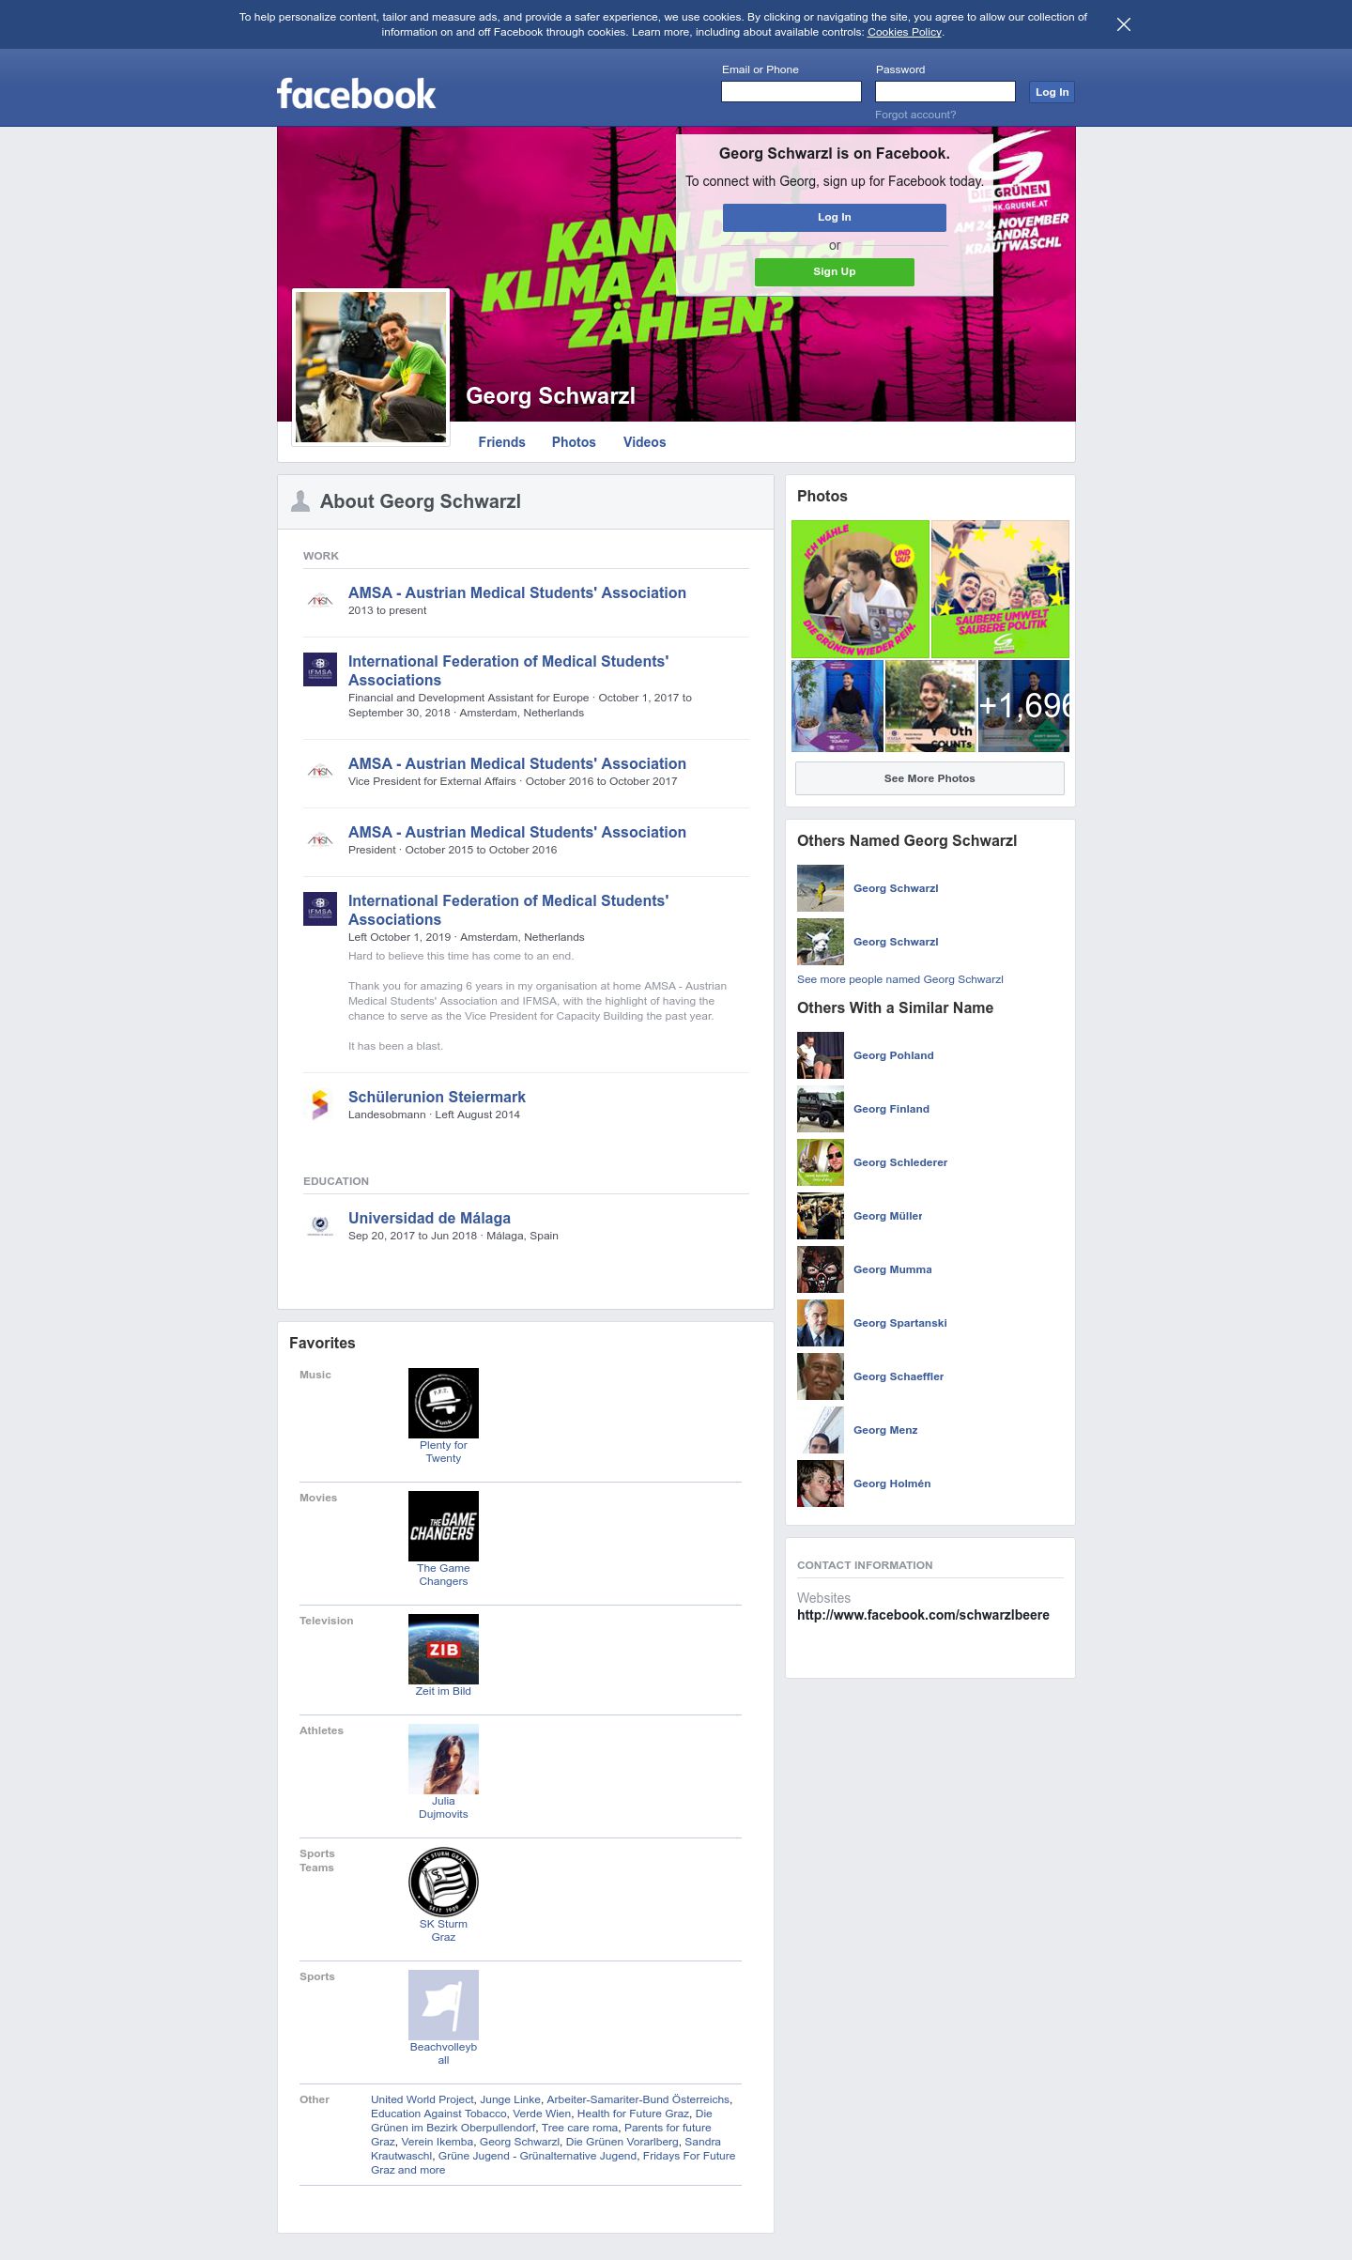Screen dimensions: 1352x2260
Task: Open the 'Youth Counts' photo thumbnail
Action: [x=930, y=705]
